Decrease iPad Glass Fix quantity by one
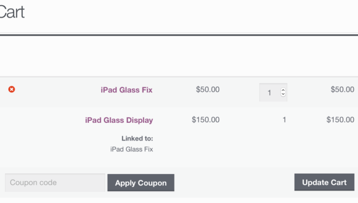Image resolution: width=358 pixels, height=203 pixels. 283,95
